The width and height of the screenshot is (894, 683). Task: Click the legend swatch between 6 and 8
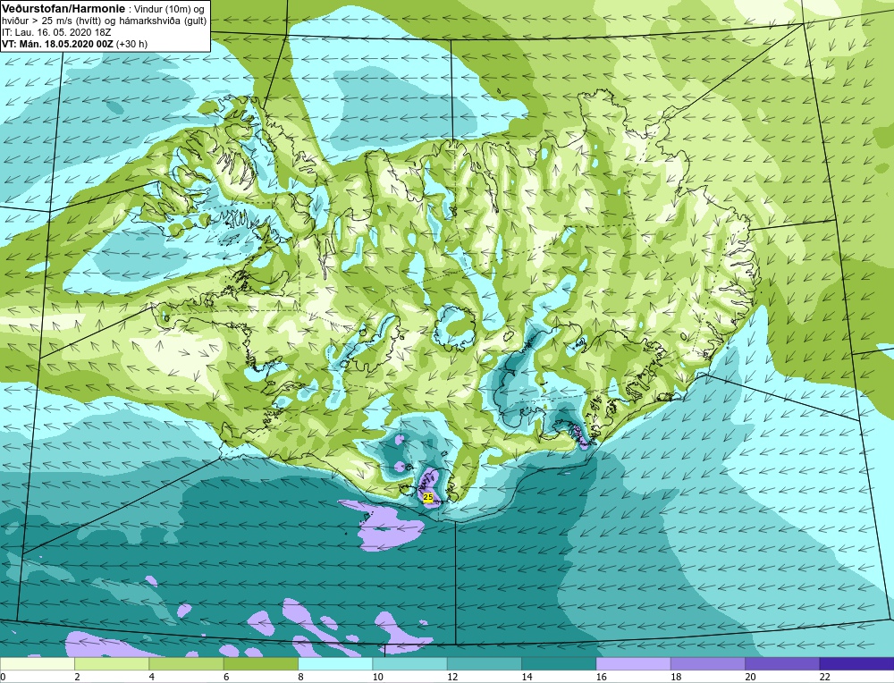[x=261, y=663]
